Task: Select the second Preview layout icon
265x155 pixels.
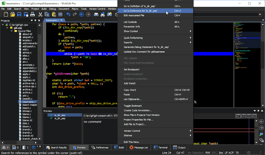Action: (x=244, y=116)
